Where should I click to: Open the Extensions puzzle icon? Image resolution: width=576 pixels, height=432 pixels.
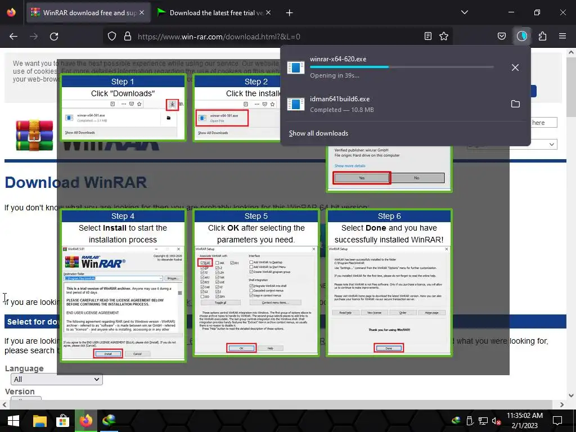pyautogui.click(x=542, y=36)
